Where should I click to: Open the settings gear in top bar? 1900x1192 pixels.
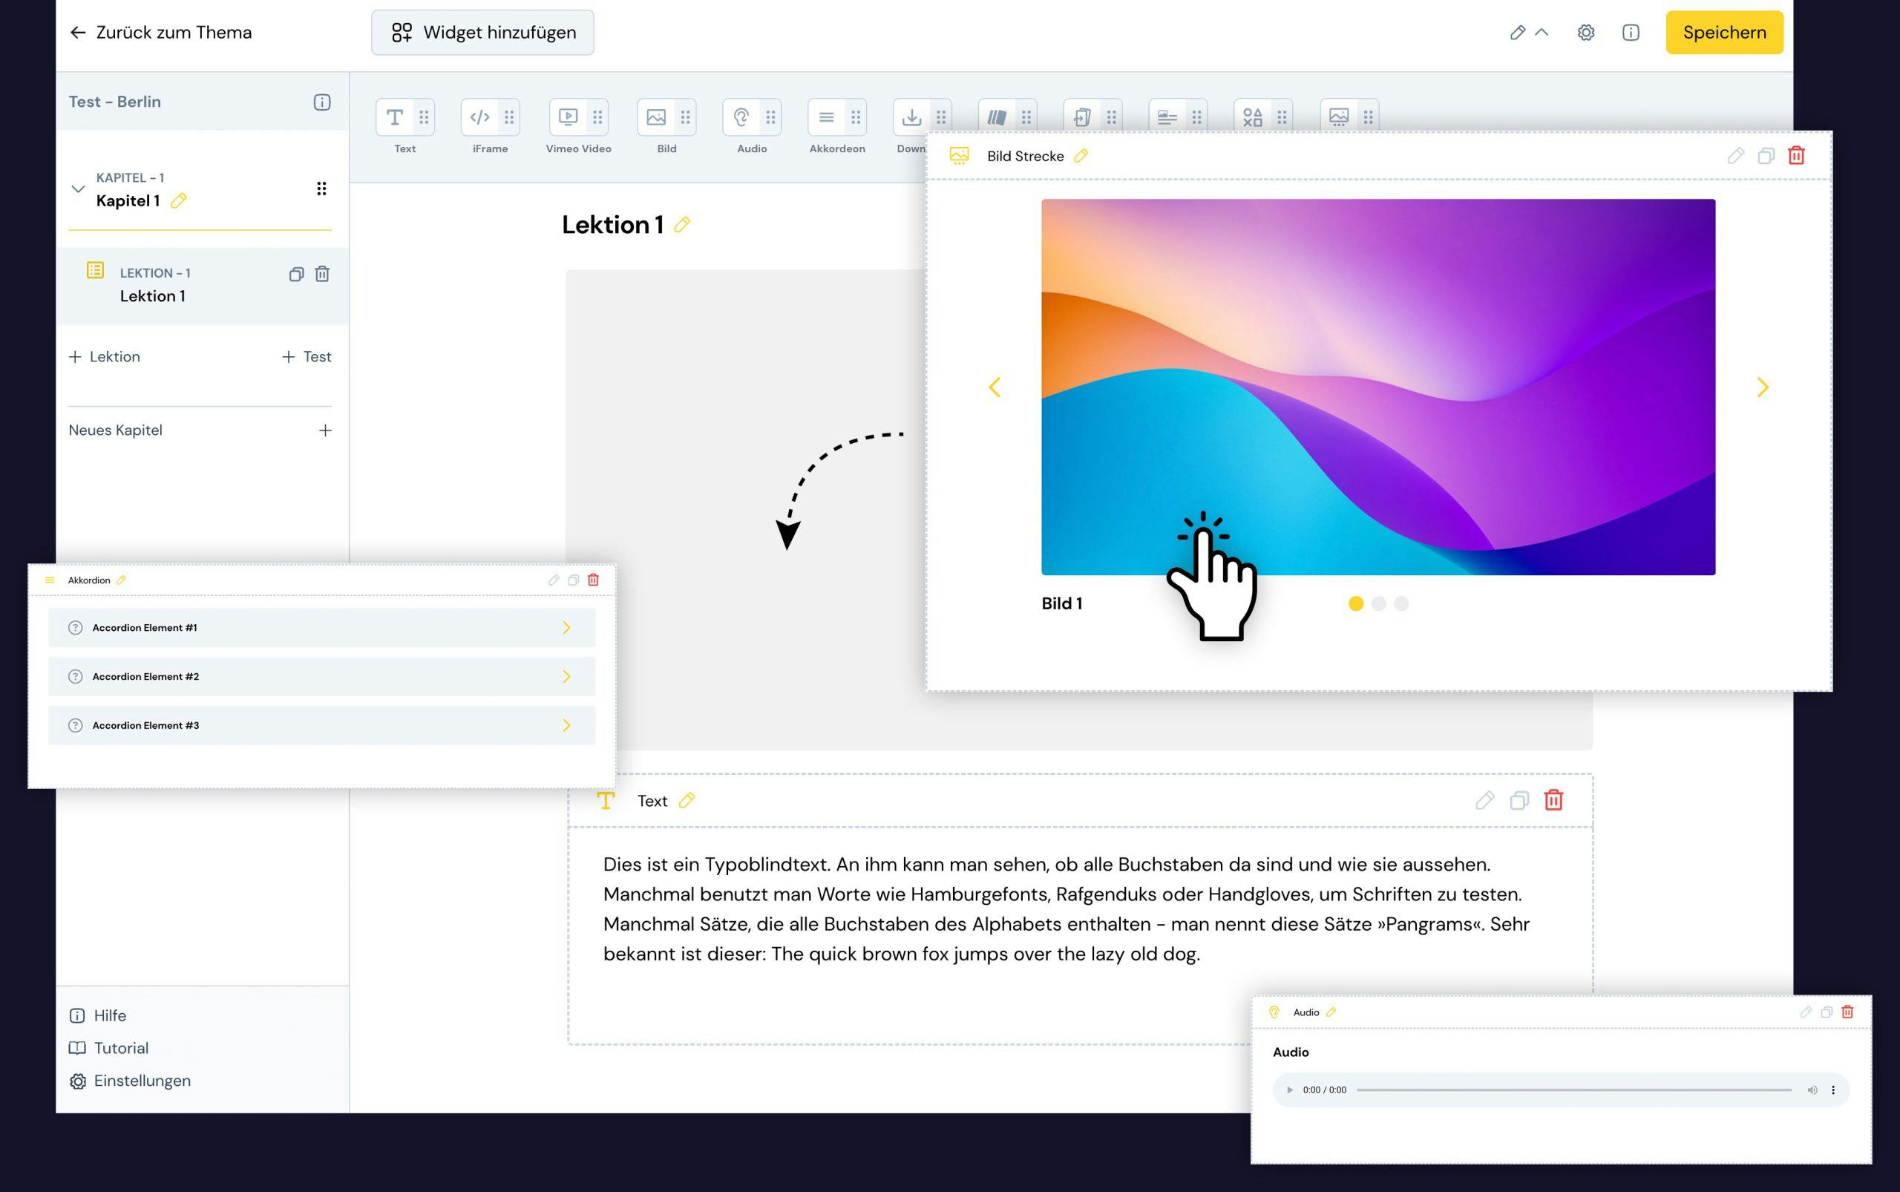pyautogui.click(x=1585, y=33)
